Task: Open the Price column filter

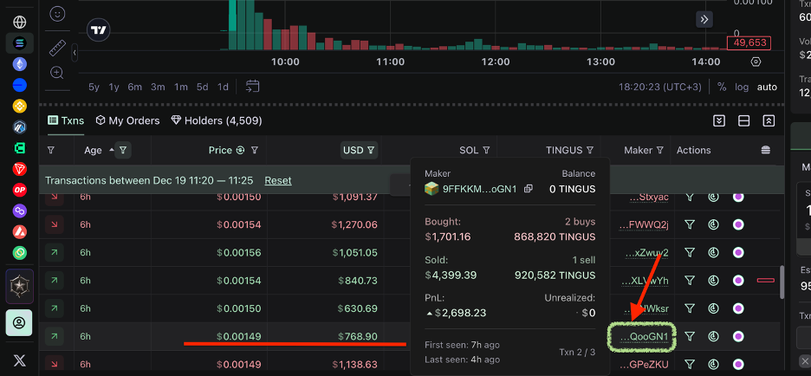Action: [255, 151]
